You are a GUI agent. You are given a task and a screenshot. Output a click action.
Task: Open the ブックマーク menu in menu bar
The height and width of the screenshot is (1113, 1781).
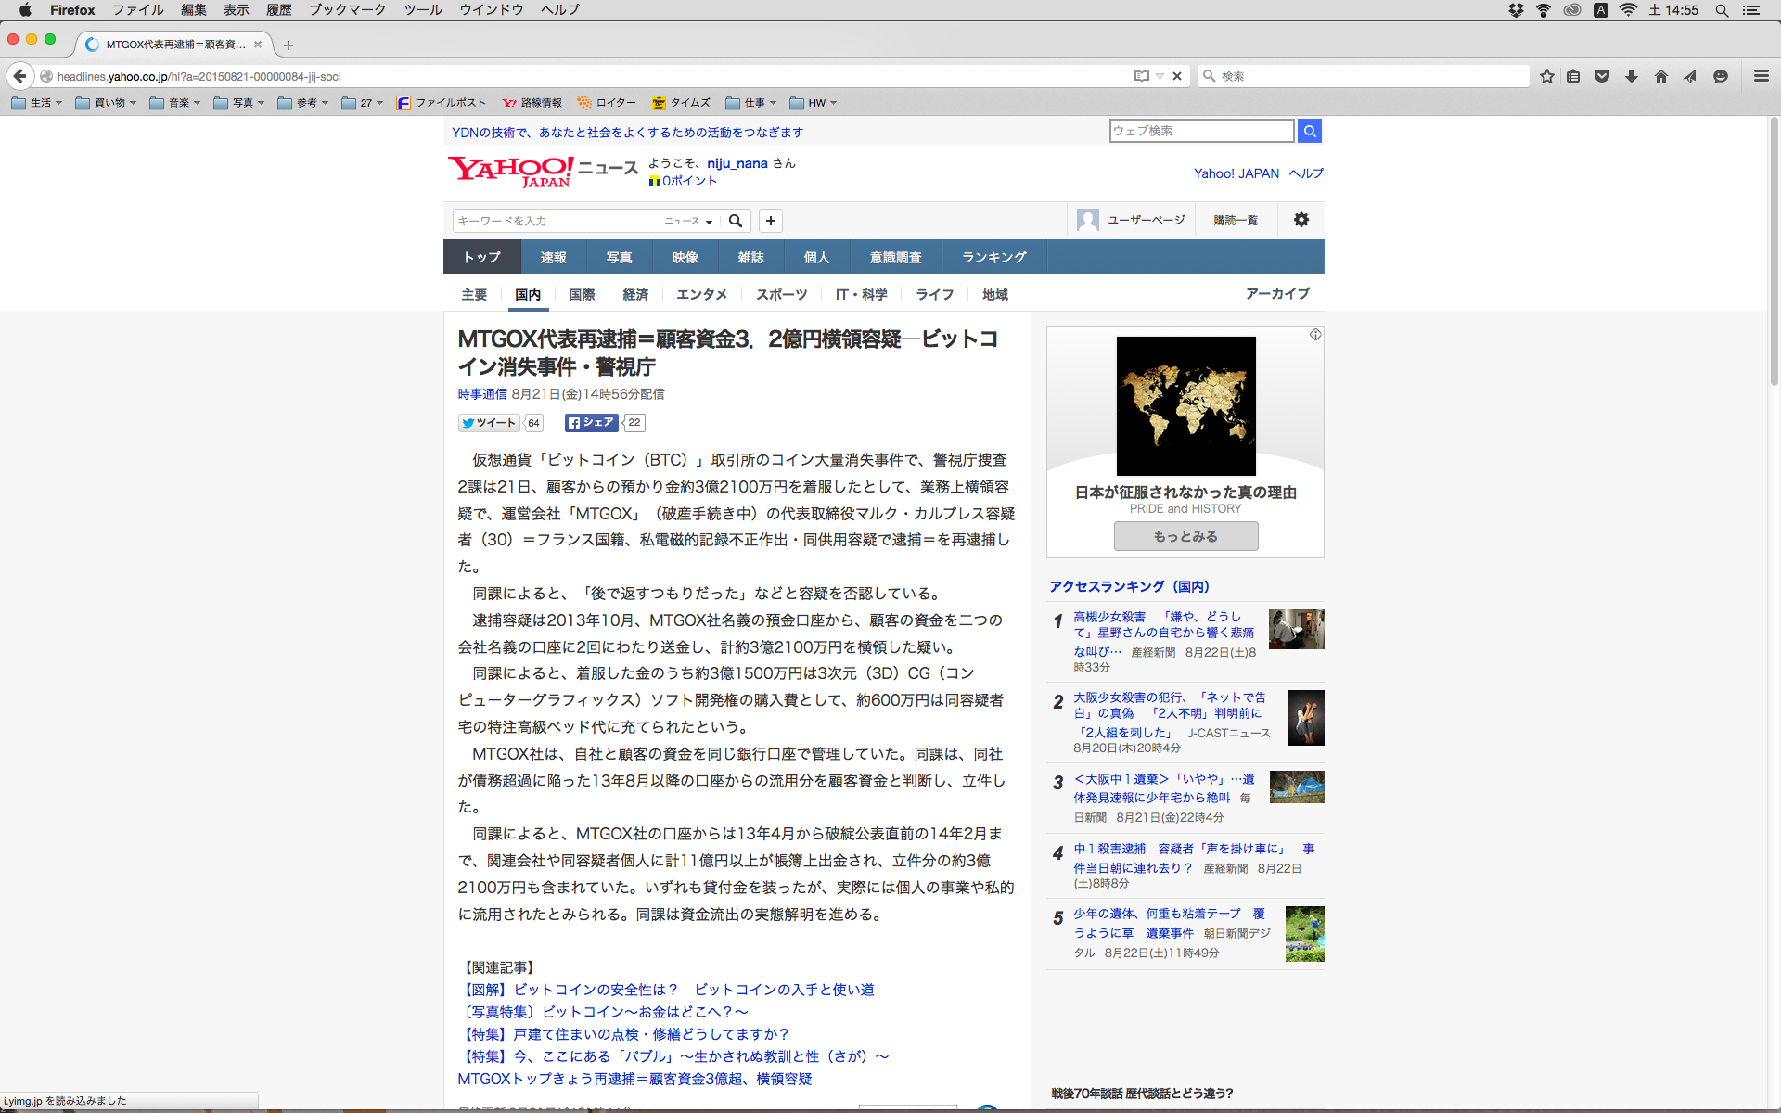pos(347,10)
